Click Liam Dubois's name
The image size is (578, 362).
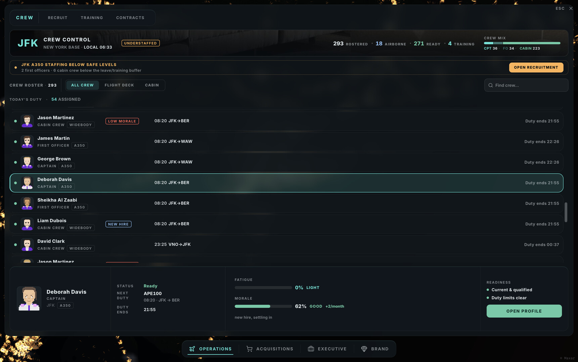pyautogui.click(x=52, y=221)
